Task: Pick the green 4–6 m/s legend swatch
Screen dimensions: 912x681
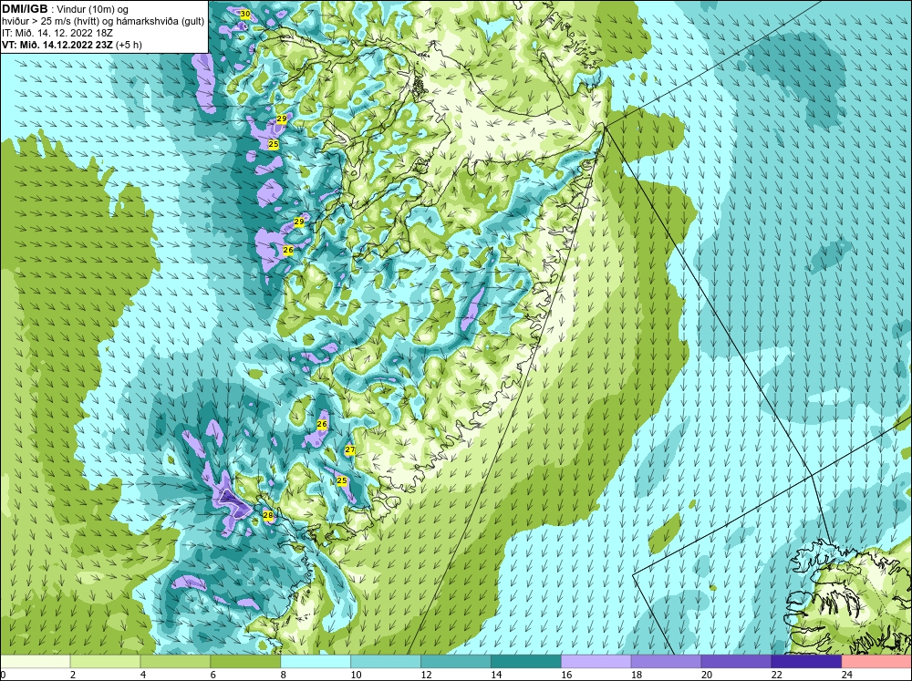Action: pos(175,661)
